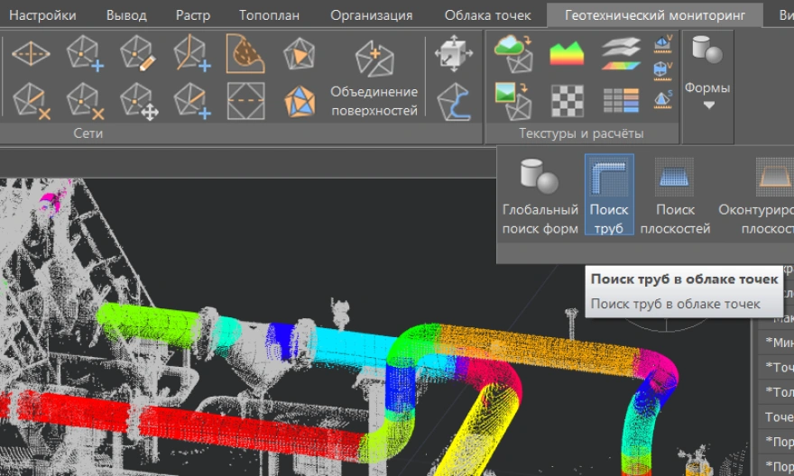Expand the Сети panel title bar

pyautogui.click(x=88, y=133)
